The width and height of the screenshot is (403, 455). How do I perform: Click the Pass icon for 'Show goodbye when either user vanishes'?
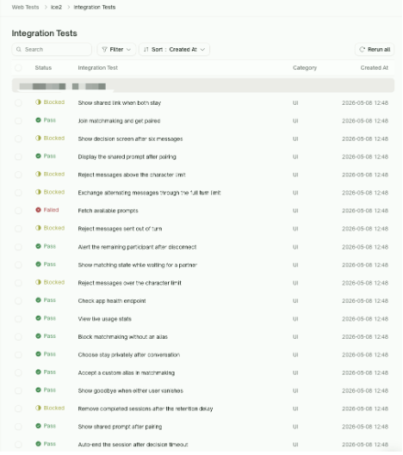pos(38,390)
